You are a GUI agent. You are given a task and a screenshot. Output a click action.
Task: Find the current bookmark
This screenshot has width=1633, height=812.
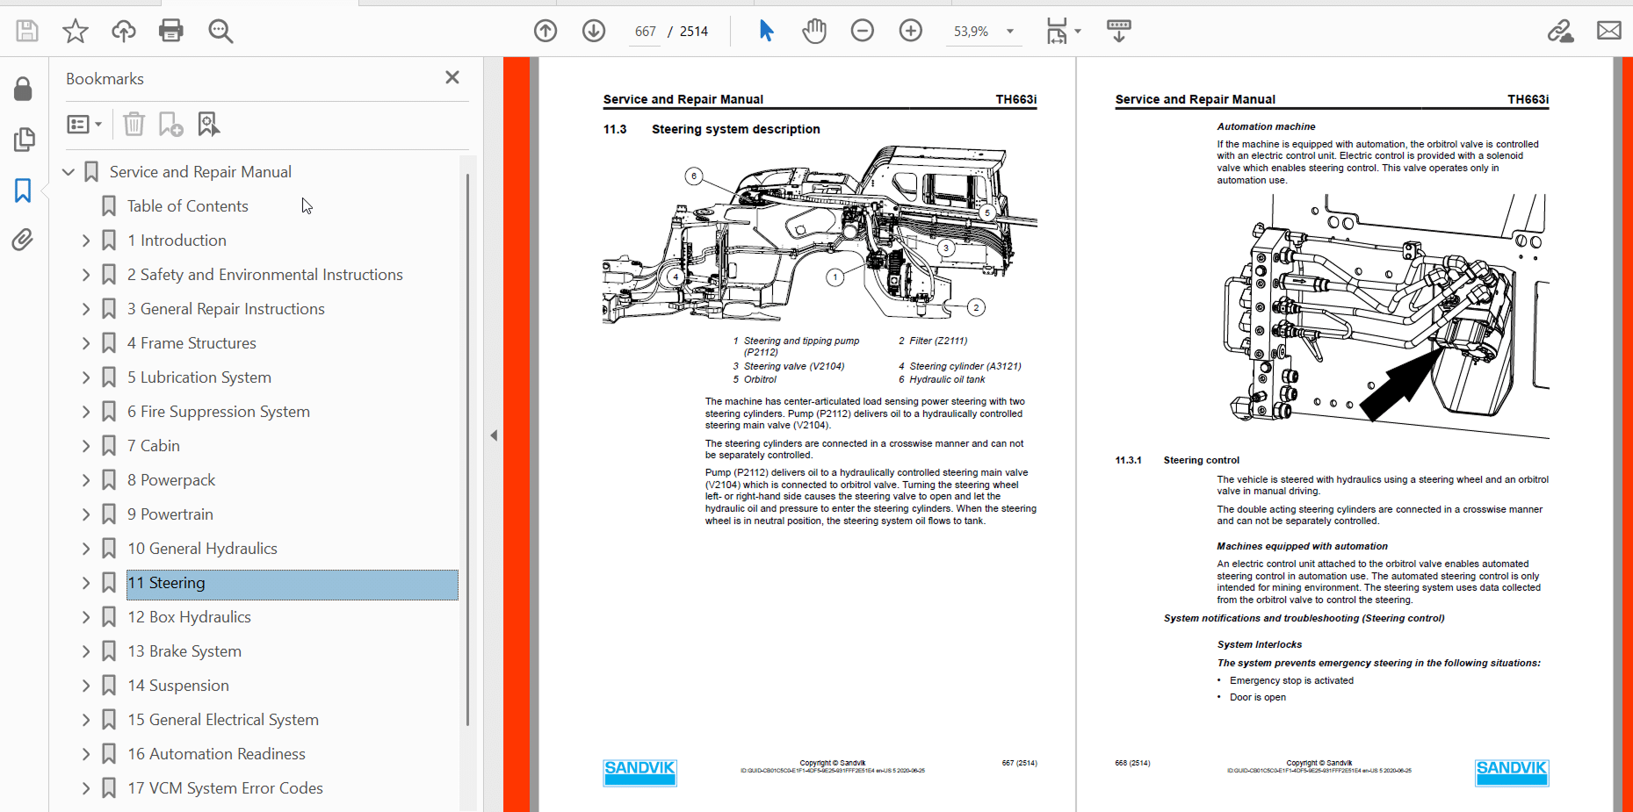[x=208, y=125]
